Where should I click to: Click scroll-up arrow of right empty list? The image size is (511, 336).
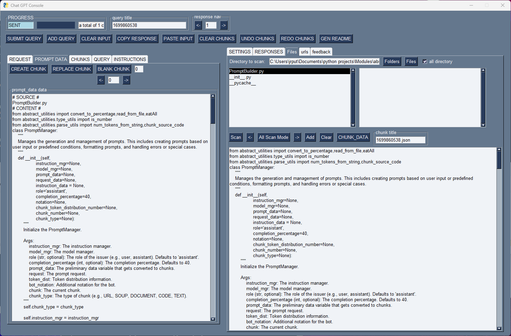click(x=483, y=70)
